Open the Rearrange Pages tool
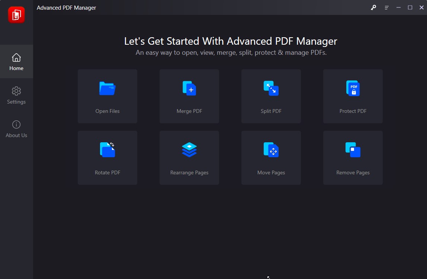 (189, 158)
